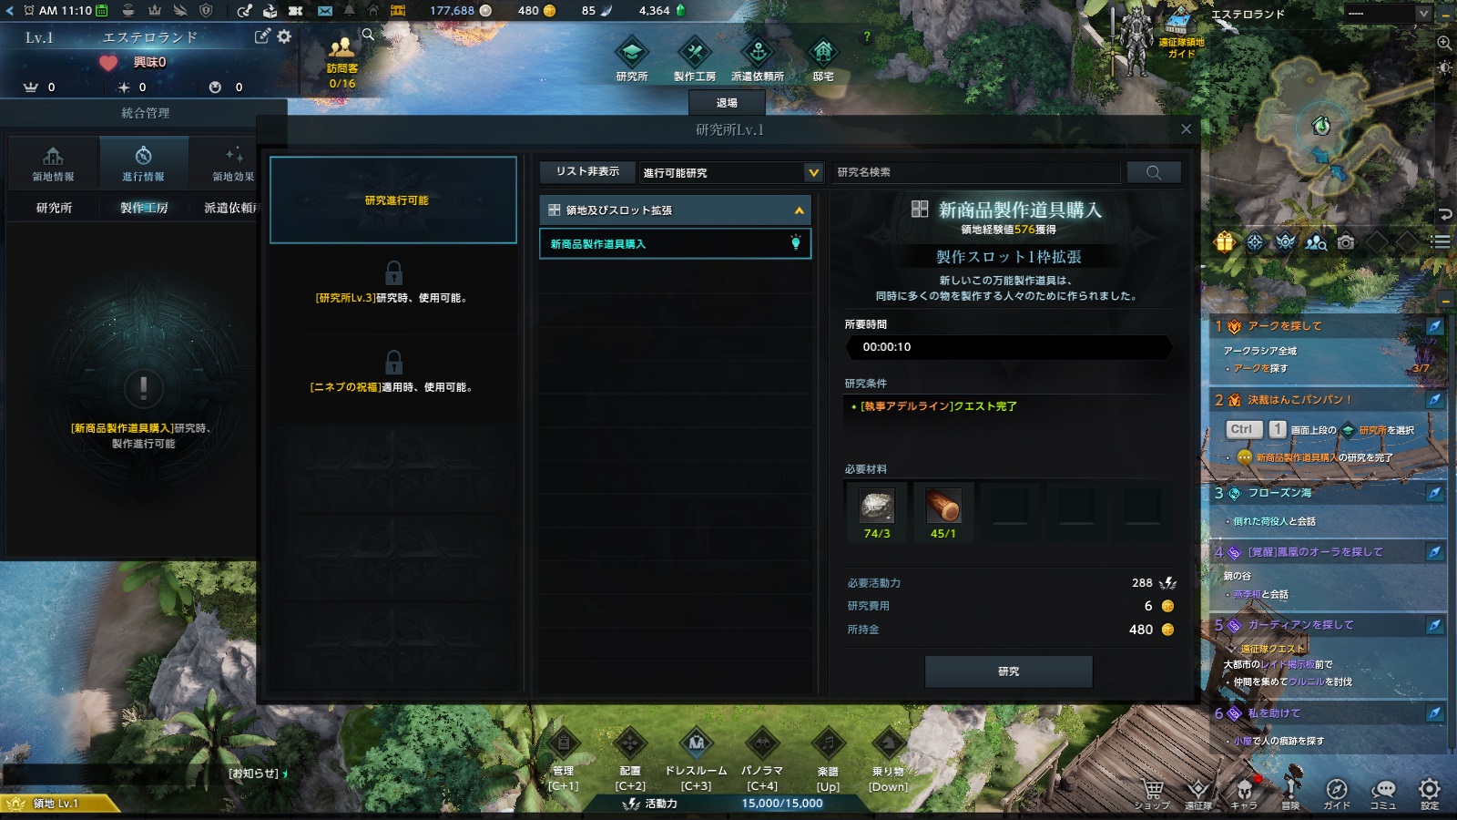Click the 配置 placement icon in bottom bar
This screenshot has height=820, width=1457.
coord(630,744)
